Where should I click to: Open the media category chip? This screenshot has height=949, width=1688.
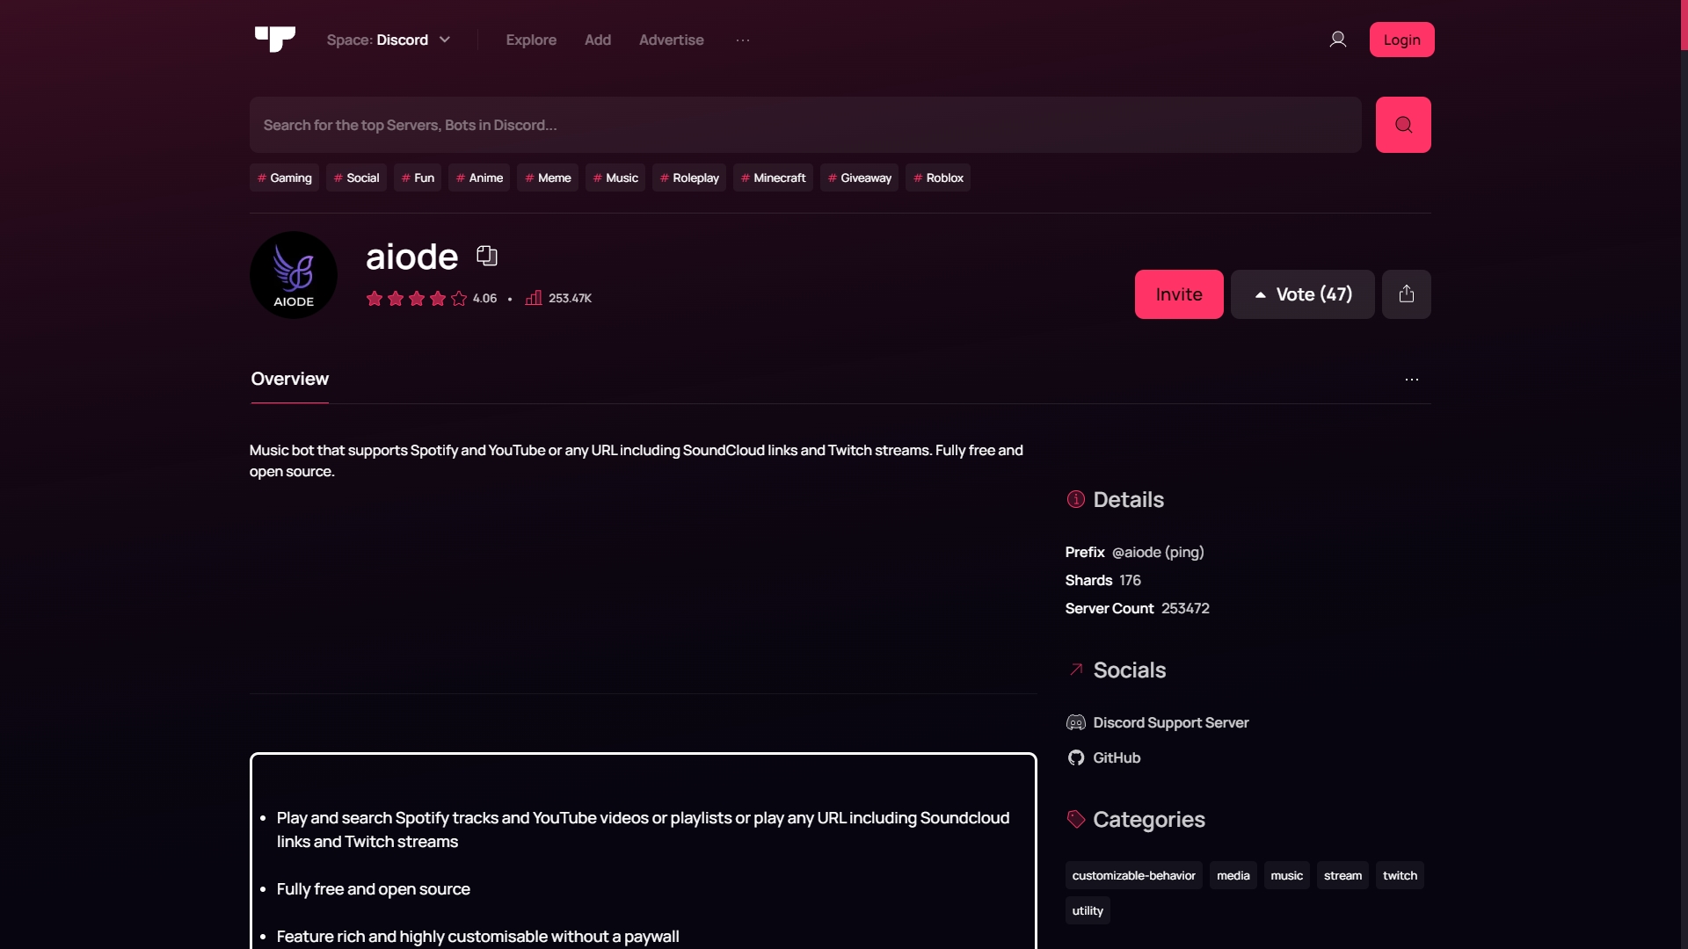pos(1233,875)
